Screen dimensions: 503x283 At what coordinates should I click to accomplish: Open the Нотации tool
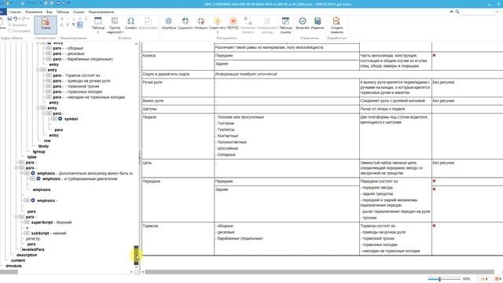point(201,24)
